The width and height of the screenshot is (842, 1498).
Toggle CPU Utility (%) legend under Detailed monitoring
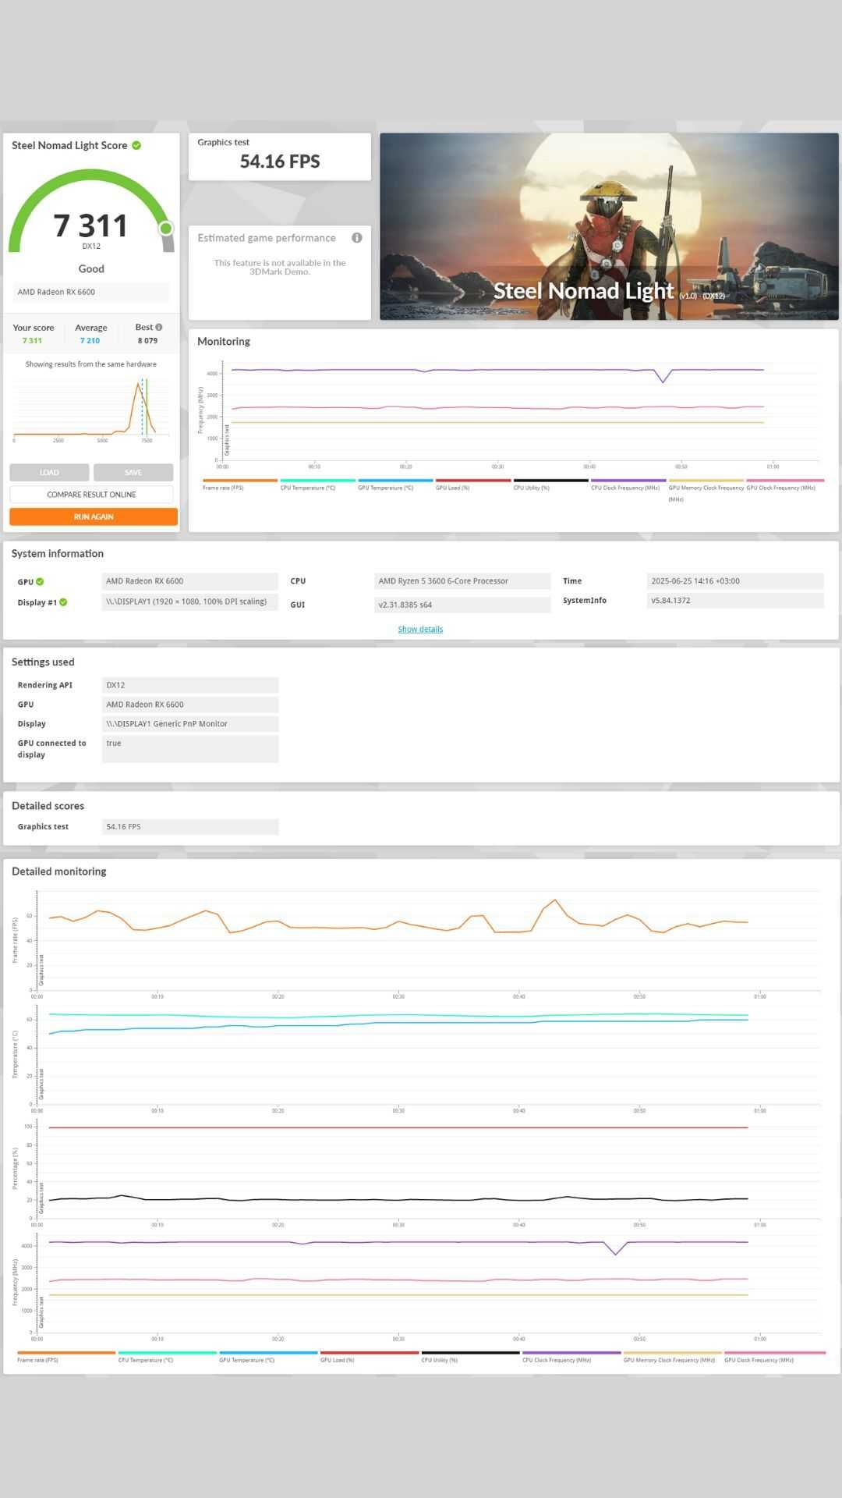pos(470,1357)
